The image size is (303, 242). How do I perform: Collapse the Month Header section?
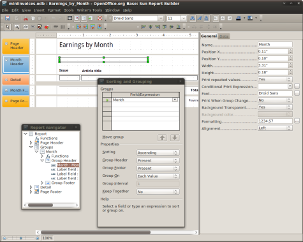coord(6,60)
